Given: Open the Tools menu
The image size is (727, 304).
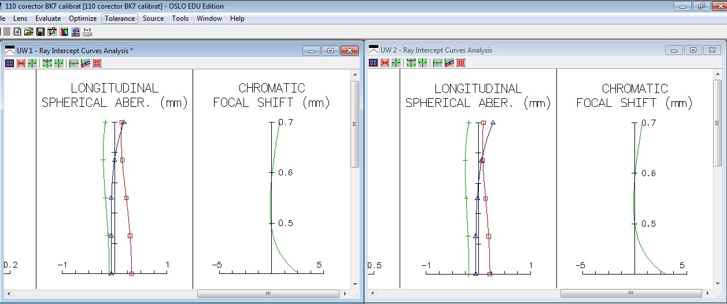Looking at the screenshot, I should point(180,18).
